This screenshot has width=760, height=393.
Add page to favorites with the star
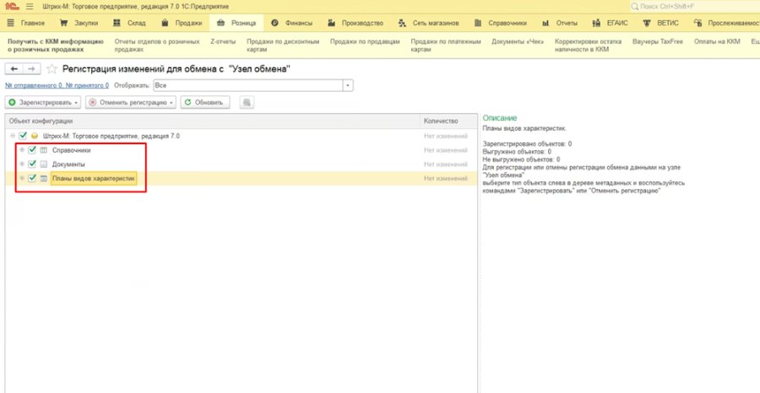[52, 69]
